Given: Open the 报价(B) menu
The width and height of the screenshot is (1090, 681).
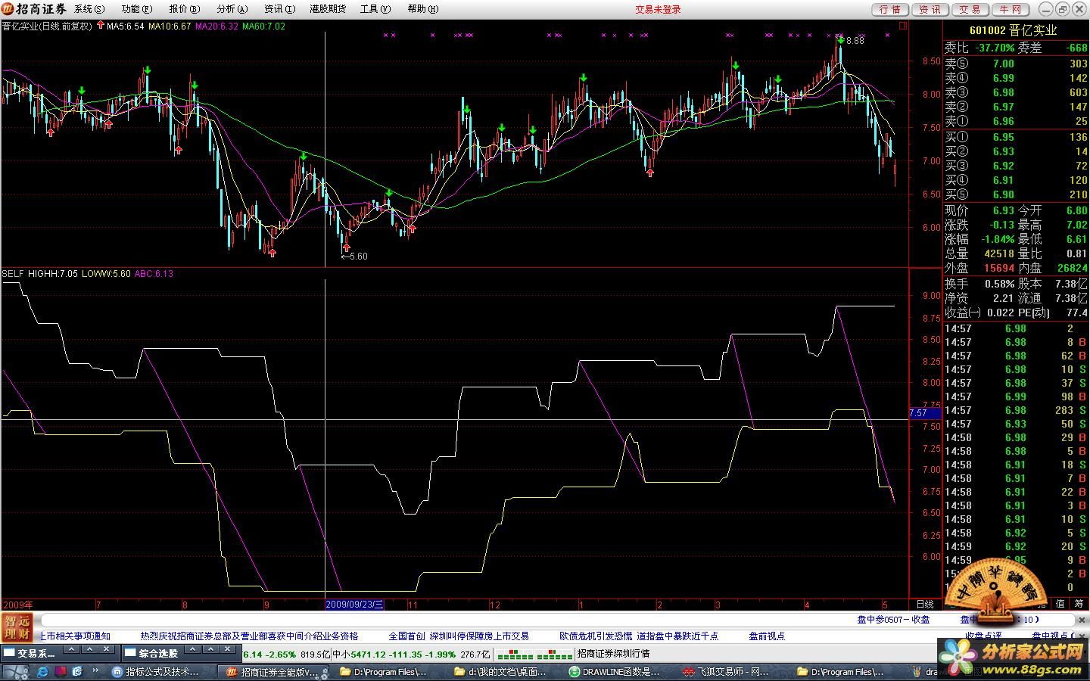Looking at the screenshot, I should pyautogui.click(x=184, y=9).
